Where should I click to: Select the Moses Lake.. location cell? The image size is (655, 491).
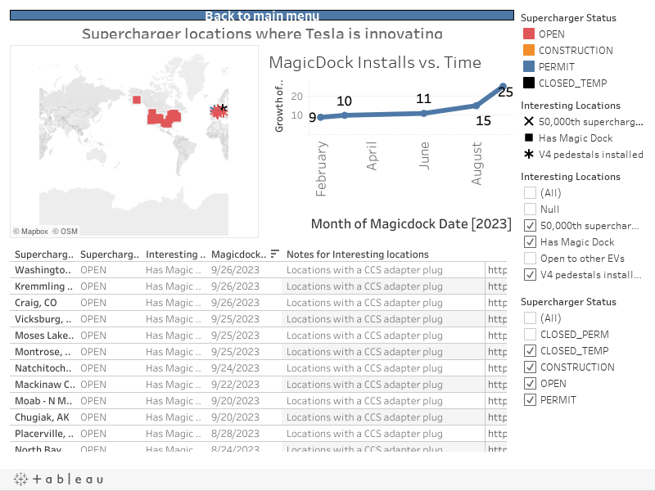44,336
